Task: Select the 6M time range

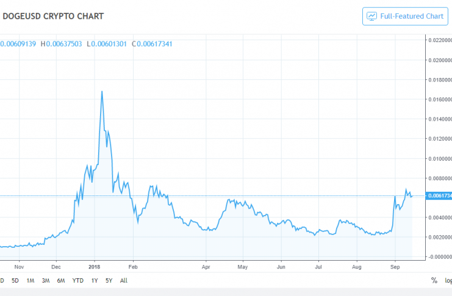Action: pos(61,280)
